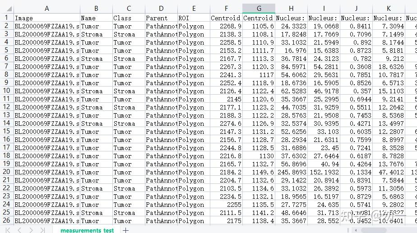Select the cell with value 2268.9

point(226,26)
